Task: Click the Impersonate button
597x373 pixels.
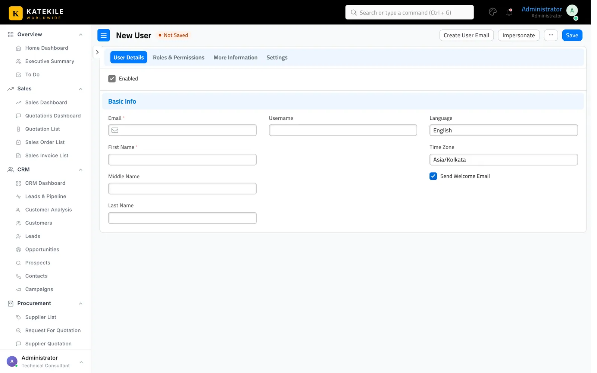Action: pos(519,35)
